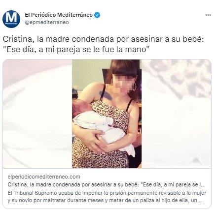Expand the truncated card headline ellipsis
The height and width of the screenshot is (210, 216).
pos(203,185)
